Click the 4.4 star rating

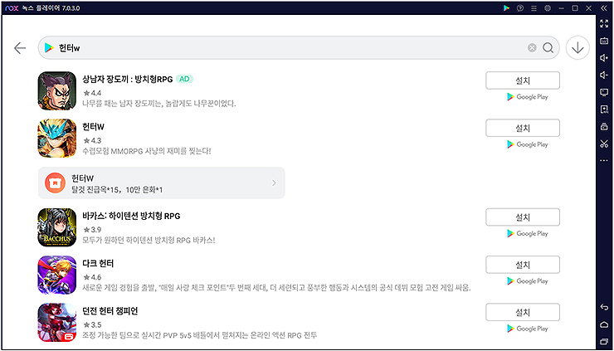tap(92, 93)
